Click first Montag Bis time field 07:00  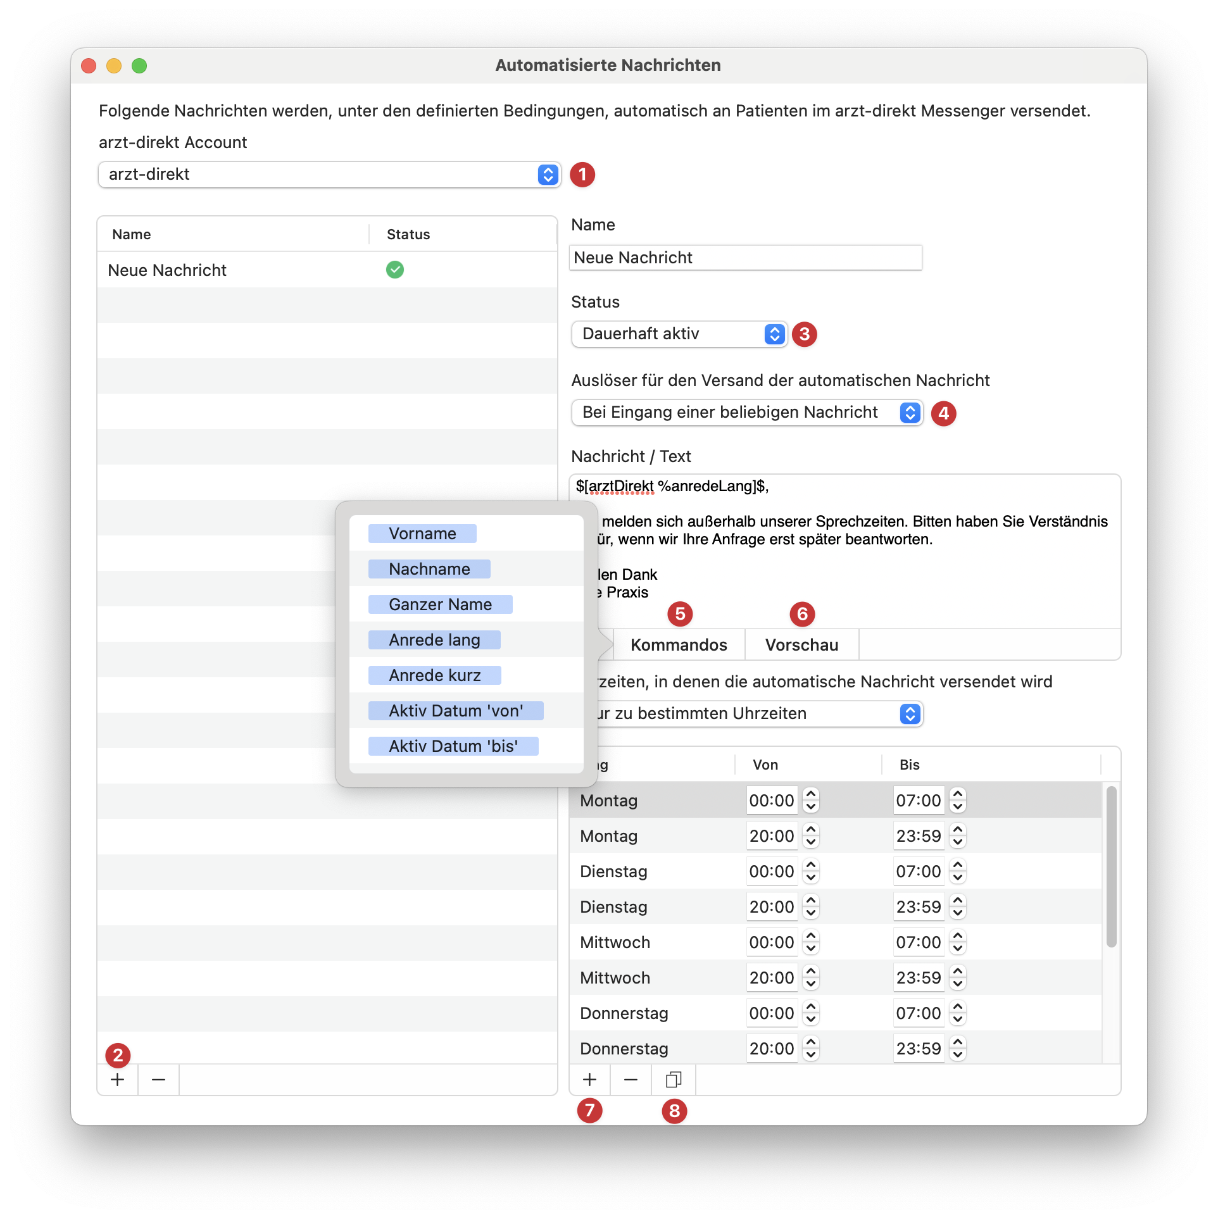coord(919,801)
